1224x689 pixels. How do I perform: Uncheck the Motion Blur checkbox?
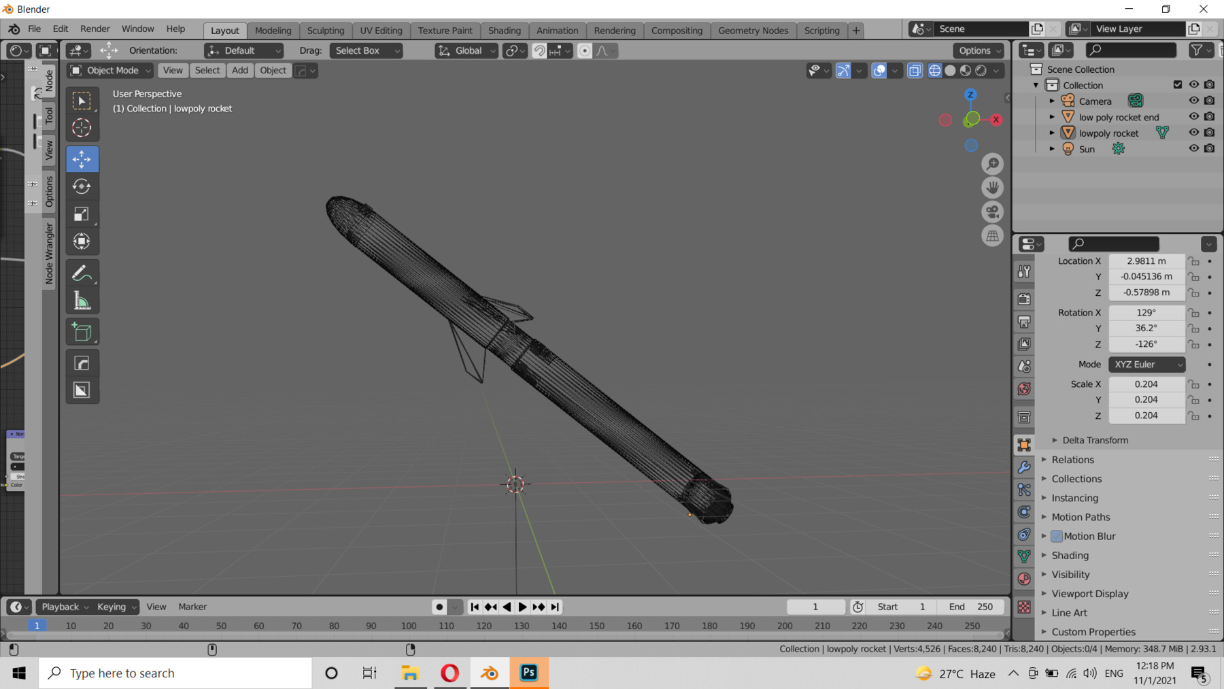pos(1056,536)
